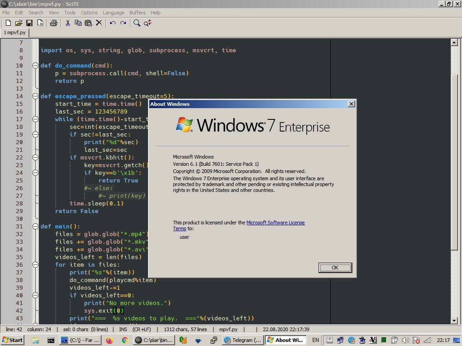Copy selection with the Copy toolbar icon
The width and height of the screenshot is (462, 346).
pyautogui.click(x=78, y=23)
